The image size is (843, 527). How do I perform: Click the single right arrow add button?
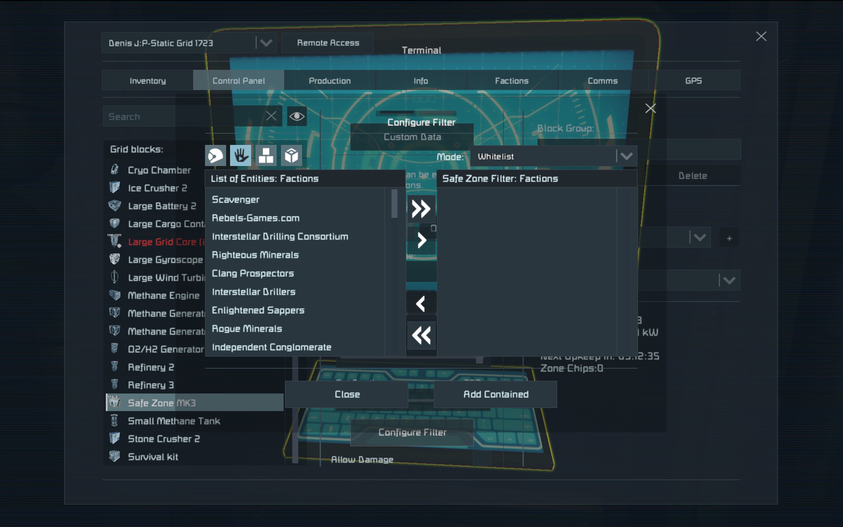[421, 240]
